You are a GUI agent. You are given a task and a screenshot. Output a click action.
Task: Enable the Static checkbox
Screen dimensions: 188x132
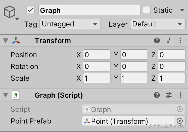(x=147, y=10)
